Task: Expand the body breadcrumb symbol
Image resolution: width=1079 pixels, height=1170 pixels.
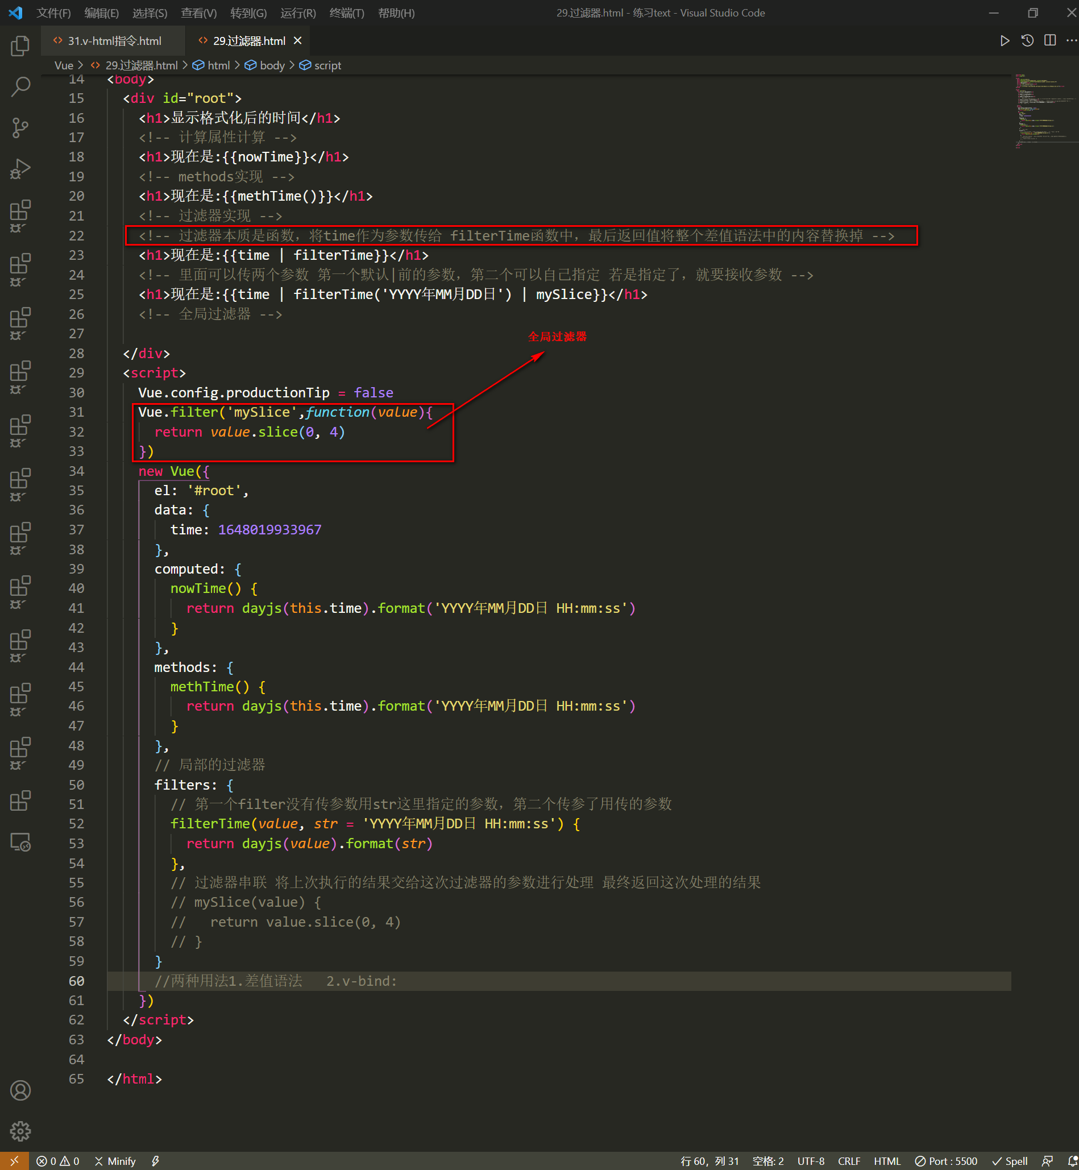Action: coord(272,65)
